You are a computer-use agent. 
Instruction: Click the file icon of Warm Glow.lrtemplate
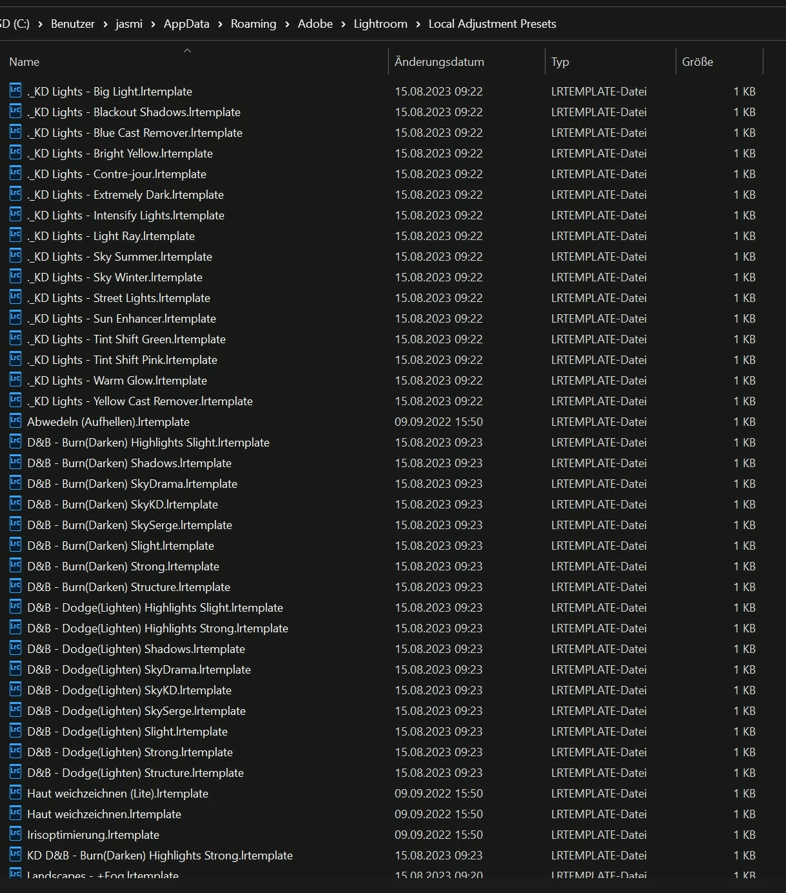pos(15,379)
